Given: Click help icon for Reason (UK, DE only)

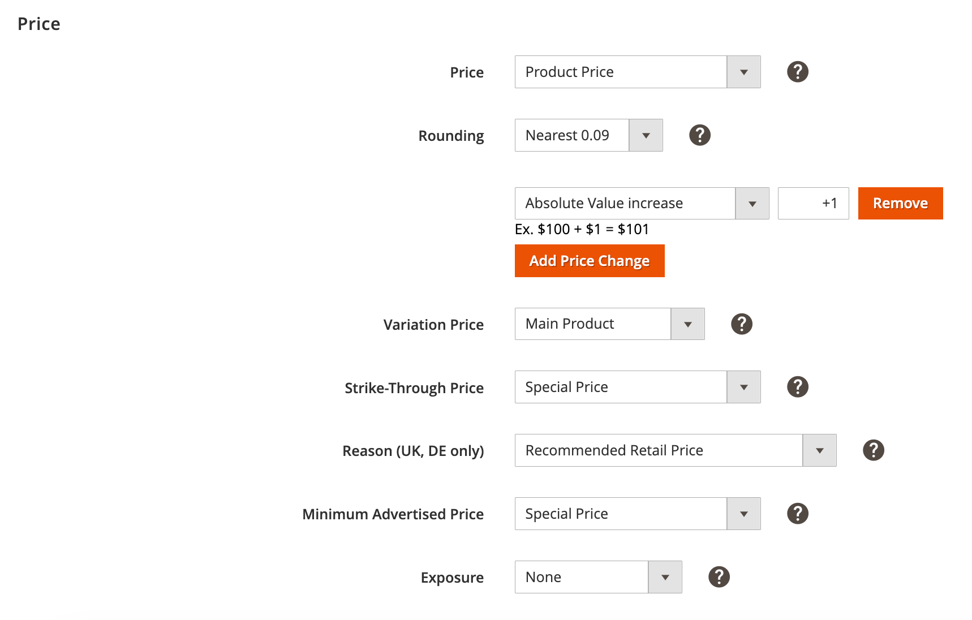Looking at the screenshot, I should point(873,450).
